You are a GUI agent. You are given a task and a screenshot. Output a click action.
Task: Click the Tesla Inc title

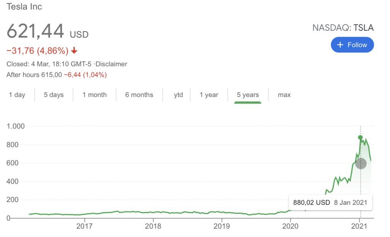click(x=24, y=6)
